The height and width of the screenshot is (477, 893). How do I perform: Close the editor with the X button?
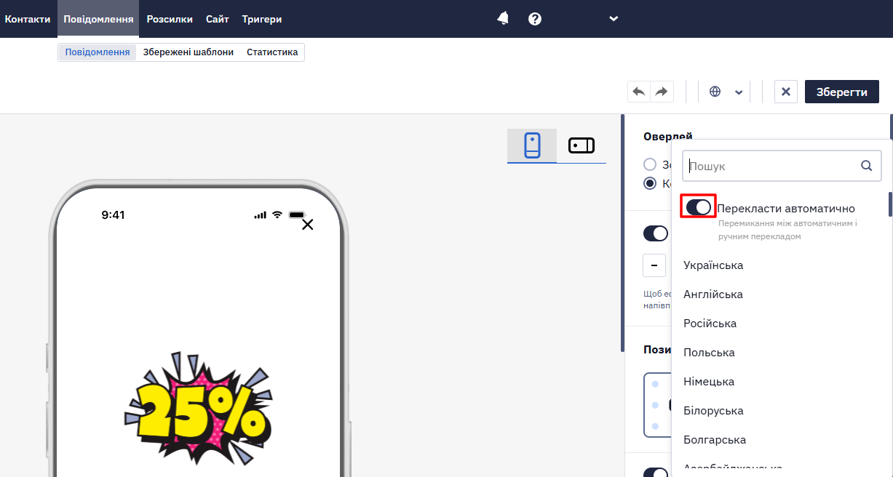pos(786,92)
